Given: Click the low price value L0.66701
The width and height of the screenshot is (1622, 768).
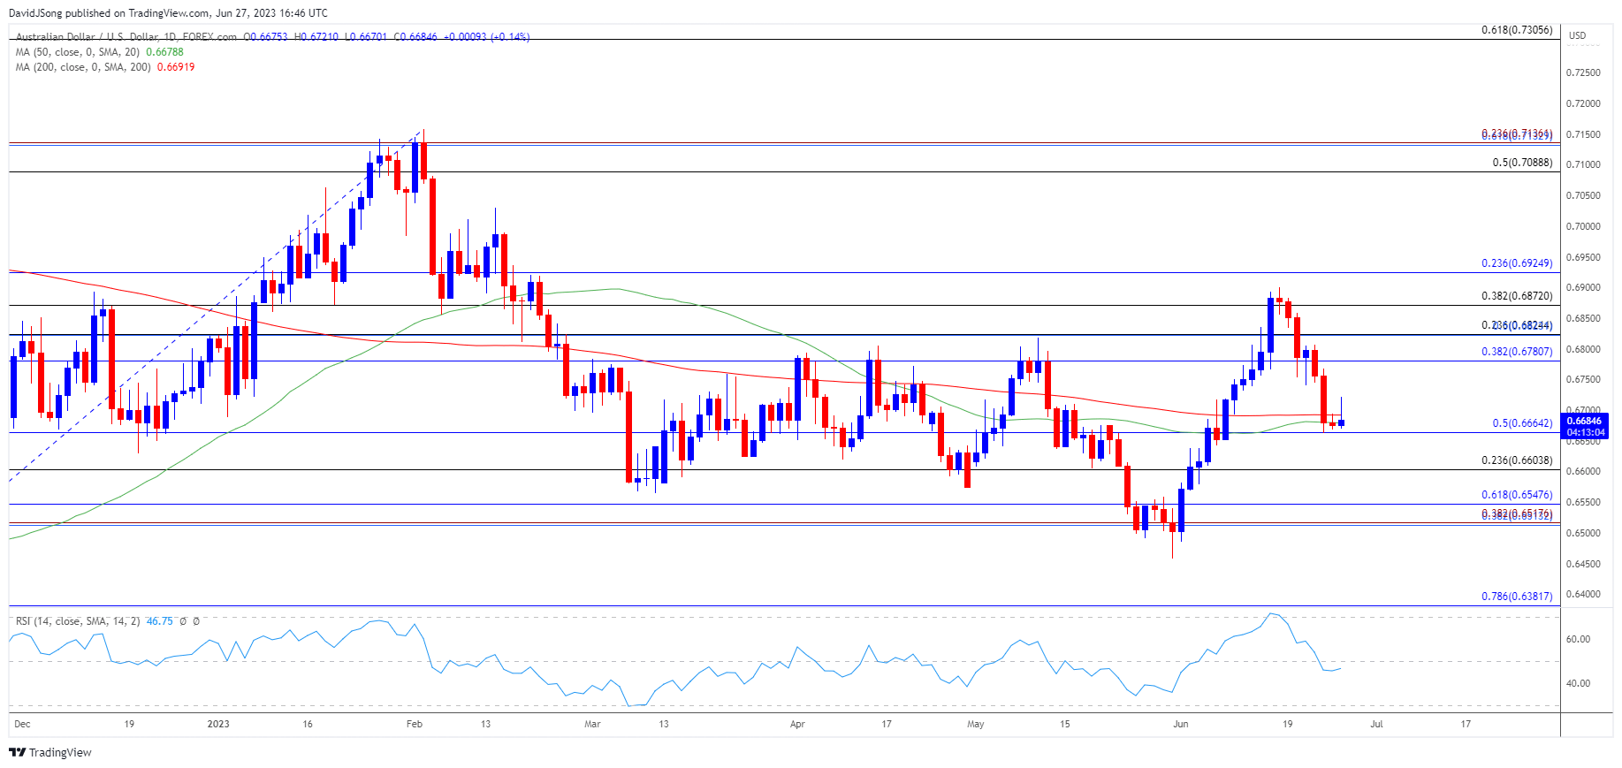Looking at the screenshot, I should point(366,37).
